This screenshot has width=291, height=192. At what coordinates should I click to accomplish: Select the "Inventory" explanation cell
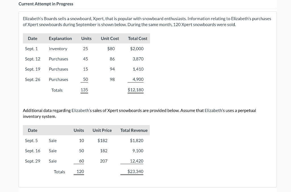click(x=58, y=49)
